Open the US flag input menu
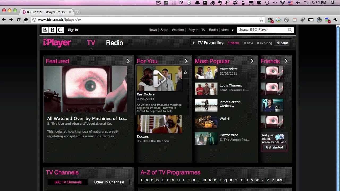 pyautogui.click(x=290, y=3)
